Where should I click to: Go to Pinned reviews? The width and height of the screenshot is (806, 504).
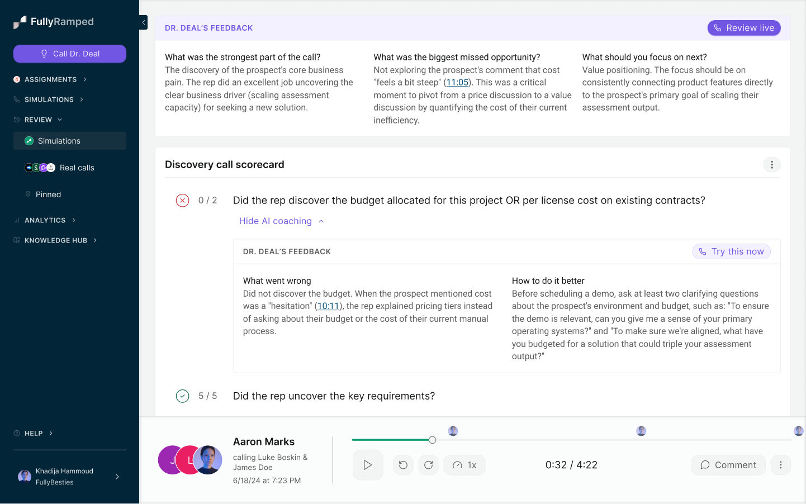pos(48,194)
